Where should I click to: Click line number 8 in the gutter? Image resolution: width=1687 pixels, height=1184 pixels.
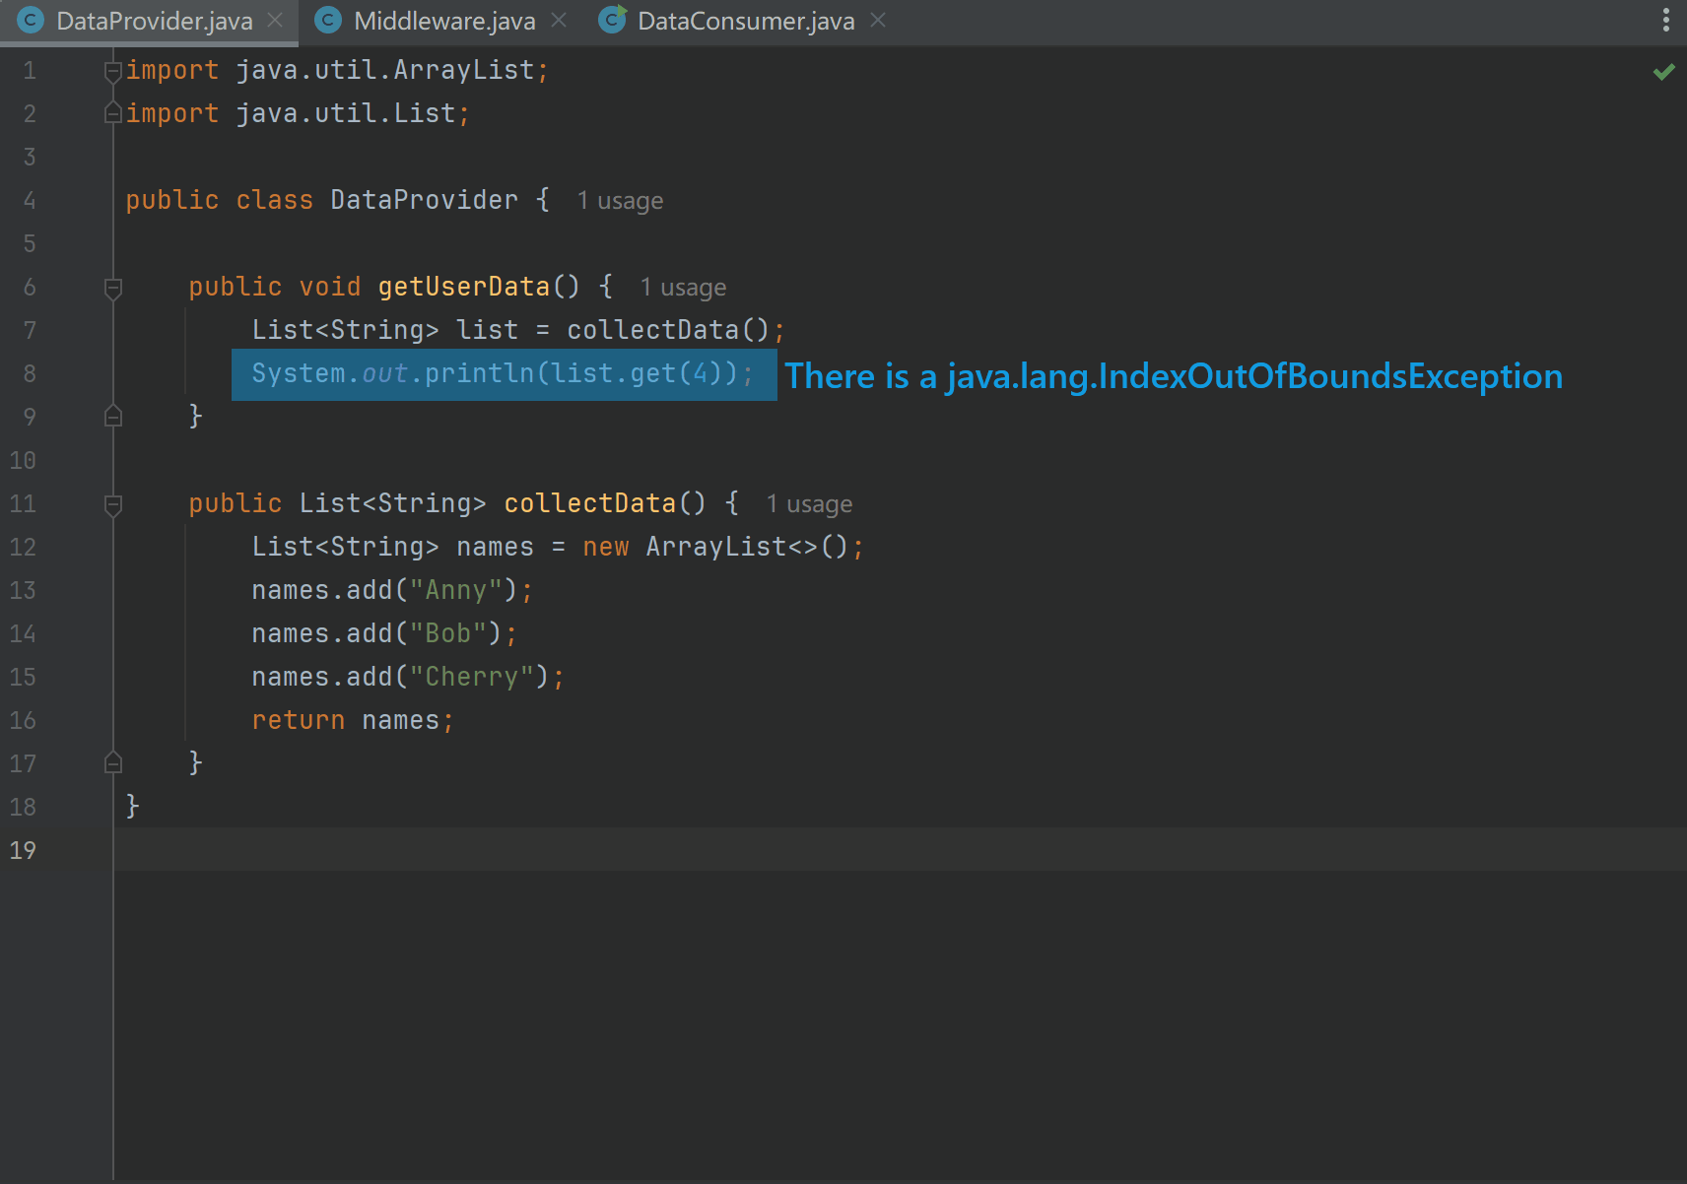coord(29,373)
